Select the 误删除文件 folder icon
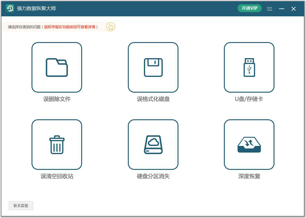Image resolution: width=306 pixels, height=218 pixels. click(57, 67)
